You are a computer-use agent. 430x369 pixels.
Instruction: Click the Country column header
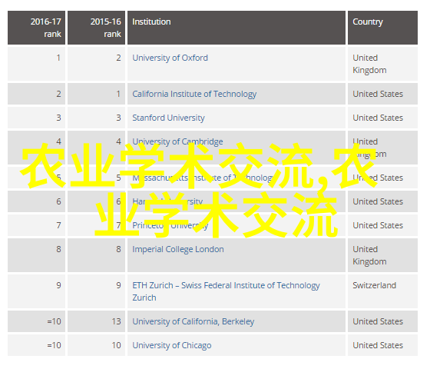(382, 28)
